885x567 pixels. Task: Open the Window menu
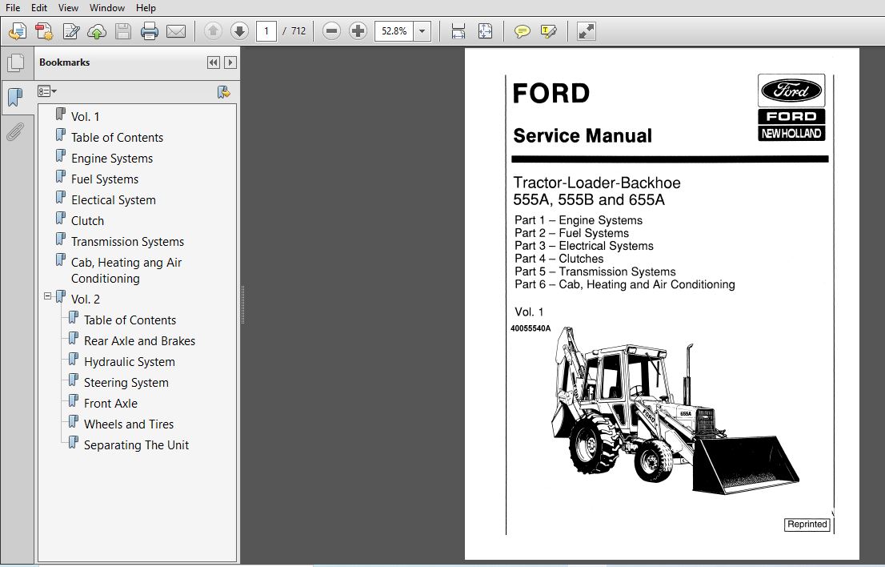pos(107,8)
